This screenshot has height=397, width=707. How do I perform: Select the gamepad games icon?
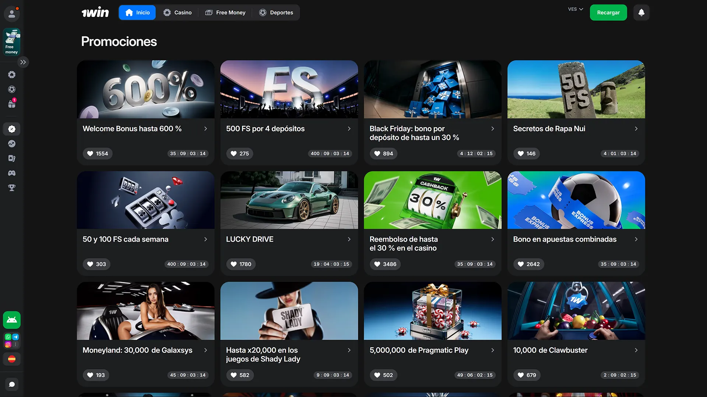[x=12, y=173]
